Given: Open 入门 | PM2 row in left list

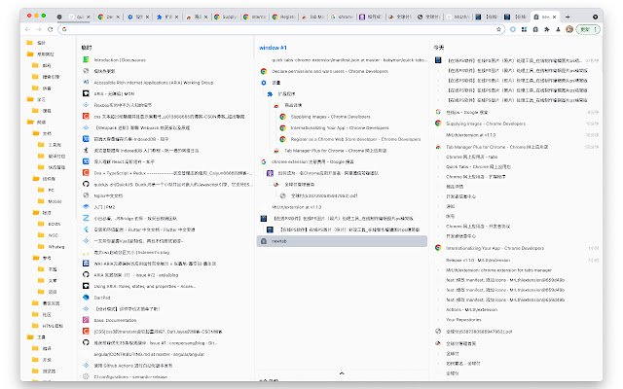Looking at the screenshot, I should click(x=104, y=207).
